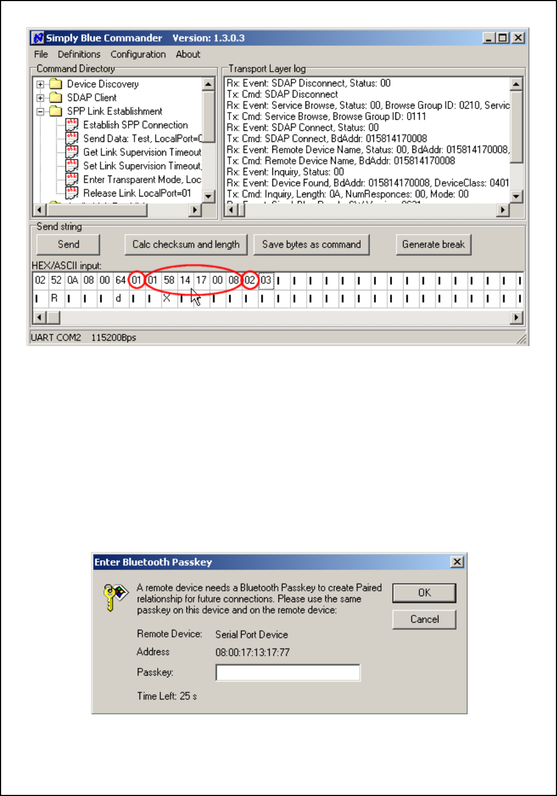The width and height of the screenshot is (557, 796).
Task: Click the HEX cell containing 03
Action: tap(266, 280)
